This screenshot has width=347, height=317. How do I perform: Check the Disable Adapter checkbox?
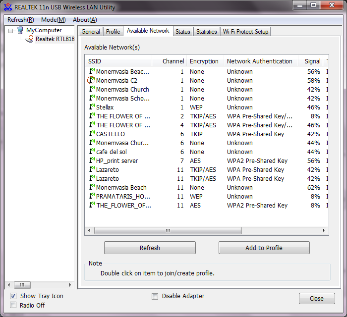pyautogui.click(x=155, y=296)
